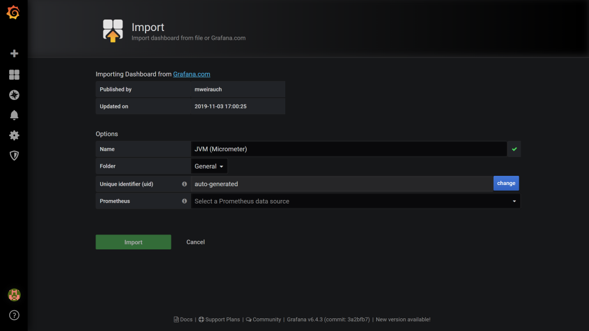
Task: Open Server Admin shield icon
Action: pyautogui.click(x=14, y=156)
